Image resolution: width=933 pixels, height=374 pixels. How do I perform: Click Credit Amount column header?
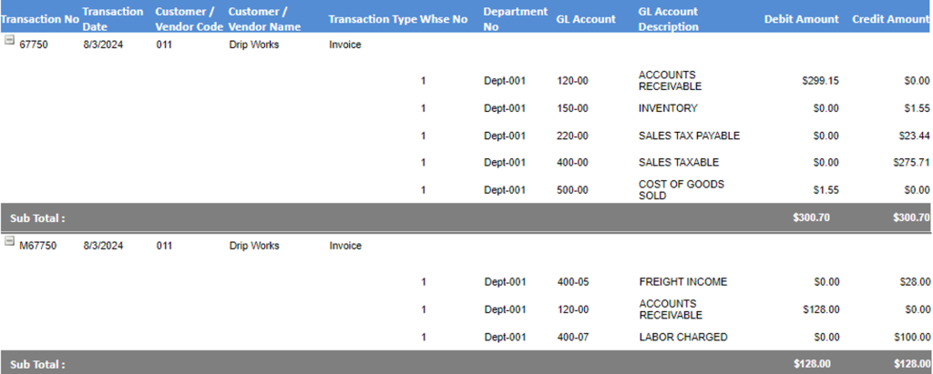[x=891, y=19]
